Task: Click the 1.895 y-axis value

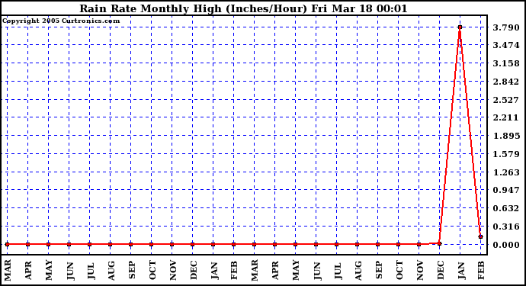Action: [506, 136]
